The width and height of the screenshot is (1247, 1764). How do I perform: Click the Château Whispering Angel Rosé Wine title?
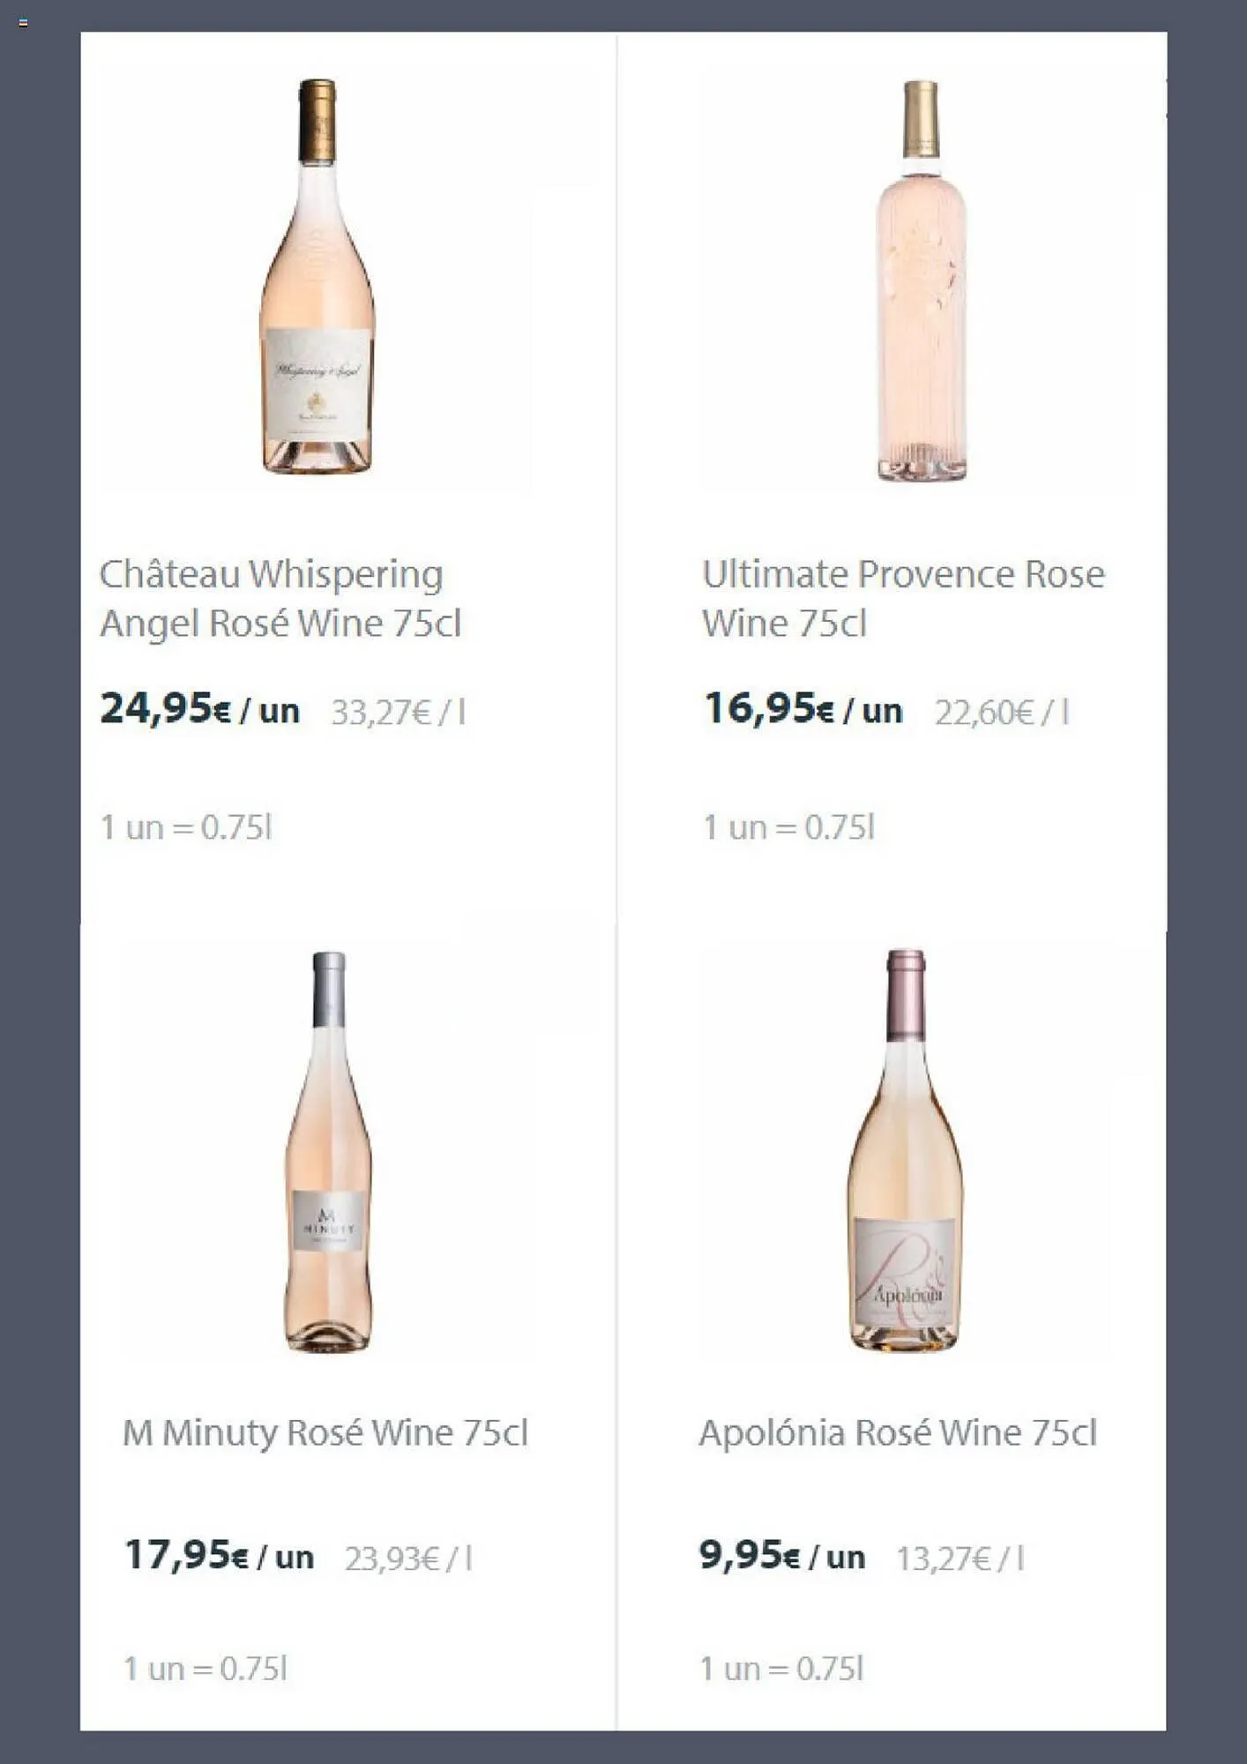click(x=280, y=599)
